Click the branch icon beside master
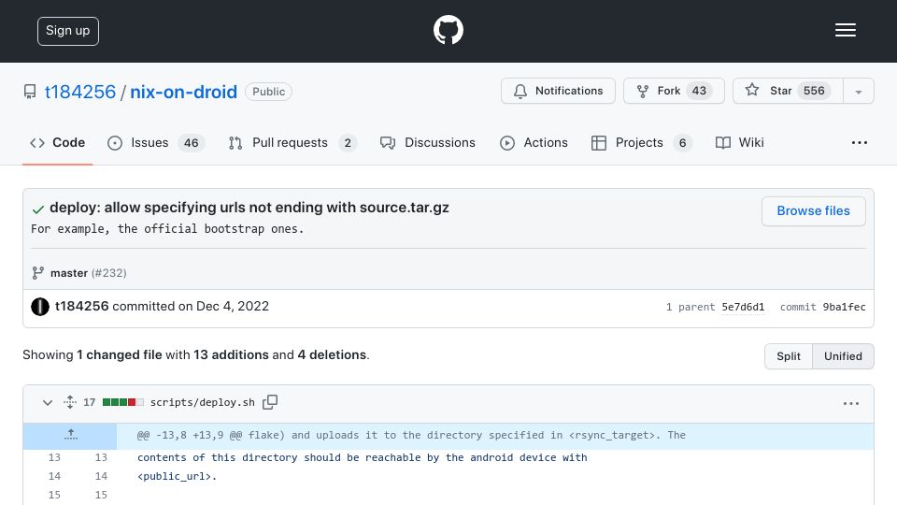The width and height of the screenshot is (897, 505). (37, 273)
